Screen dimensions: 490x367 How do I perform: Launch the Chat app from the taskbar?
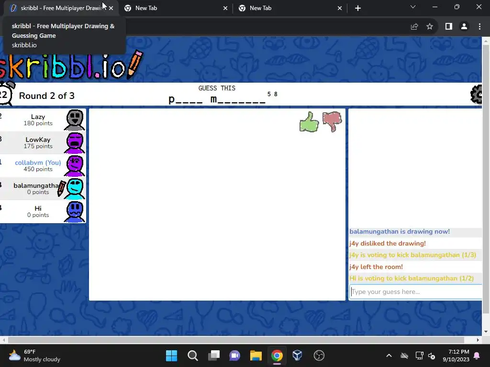pyautogui.click(x=234, y=356)
